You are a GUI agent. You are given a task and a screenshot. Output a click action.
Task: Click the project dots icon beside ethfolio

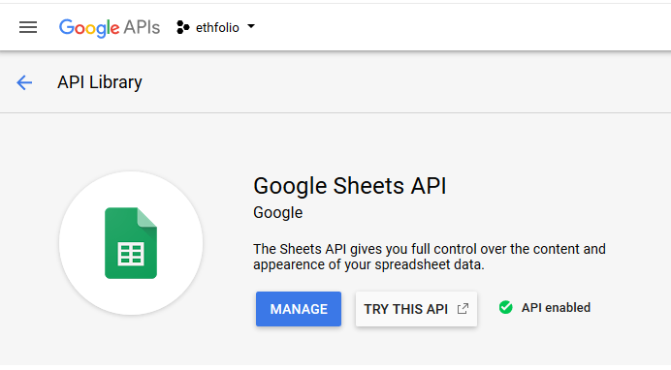click(x=182, y=27)
